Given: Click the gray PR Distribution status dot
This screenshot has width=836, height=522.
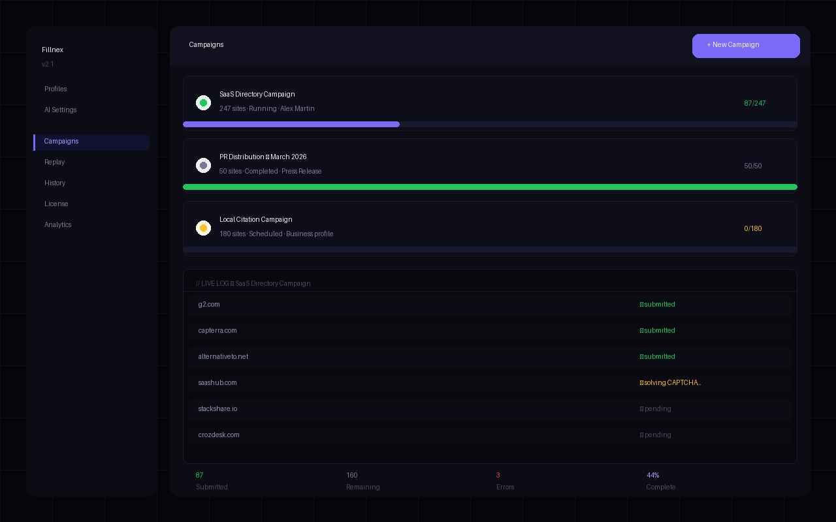Looking at the screenshot, I should pyautogui.click(x=203, y=165).
